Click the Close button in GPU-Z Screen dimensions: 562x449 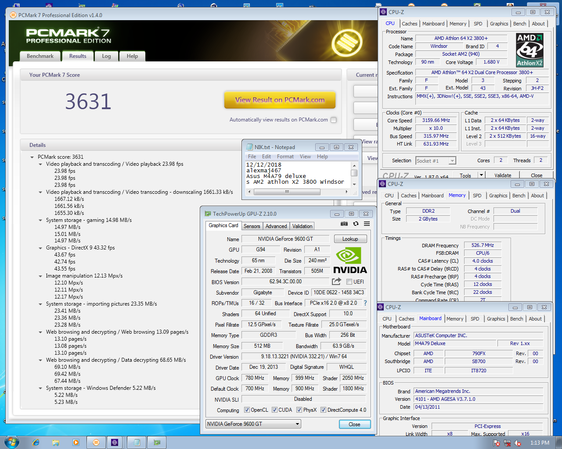pos(355,424)
